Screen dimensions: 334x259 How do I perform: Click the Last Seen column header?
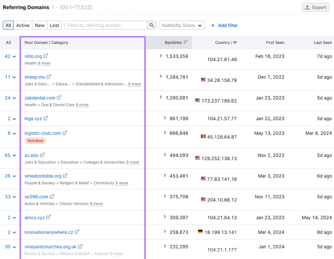coord(322,43)
